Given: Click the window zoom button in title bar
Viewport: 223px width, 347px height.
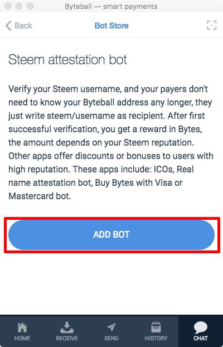Looking at the screenshot, I should coord(30,6).
